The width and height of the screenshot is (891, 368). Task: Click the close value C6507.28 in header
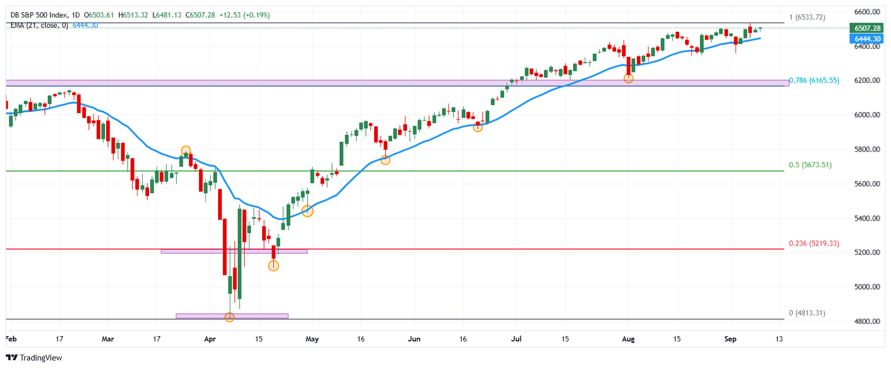point(201,15)
